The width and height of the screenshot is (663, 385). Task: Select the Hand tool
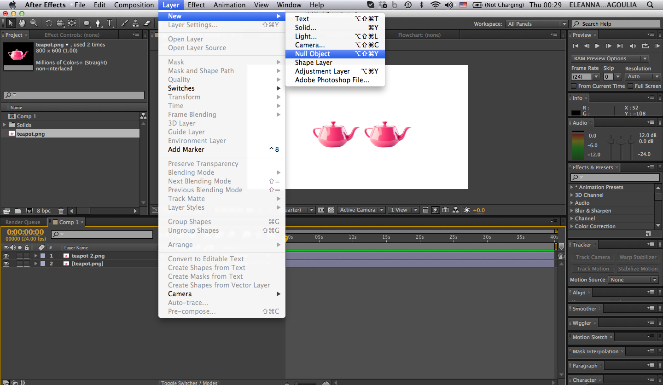tap(22, 23)
